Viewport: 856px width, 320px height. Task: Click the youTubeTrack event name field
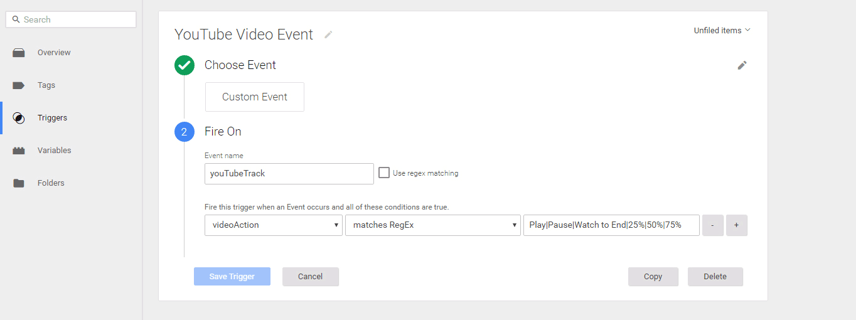click(289, 174)
